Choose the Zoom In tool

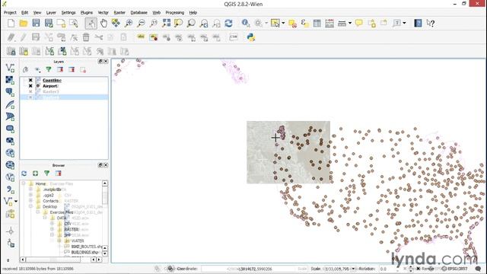click(x=129, y=23)
